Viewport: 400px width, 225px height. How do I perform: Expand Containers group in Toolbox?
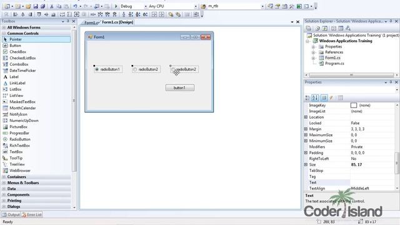[x=4, y=177]
